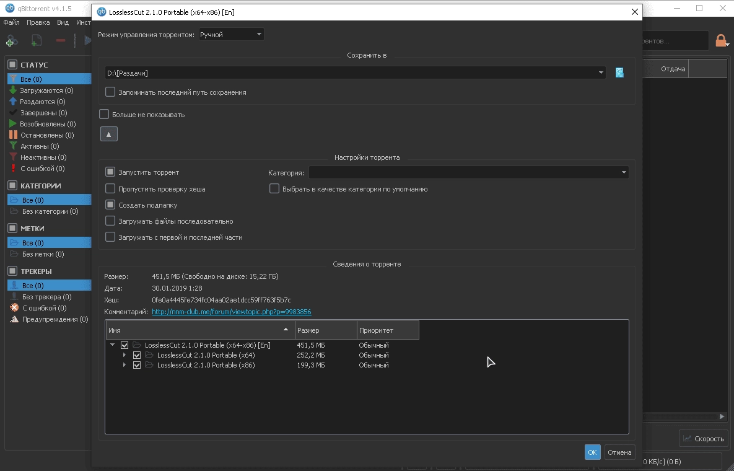Select the Неактивны (0) status filter
Viewport: 734px width, 471px height.
(x=43, y=158)
